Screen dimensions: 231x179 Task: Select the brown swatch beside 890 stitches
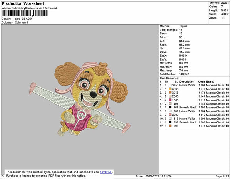point(170,126)
